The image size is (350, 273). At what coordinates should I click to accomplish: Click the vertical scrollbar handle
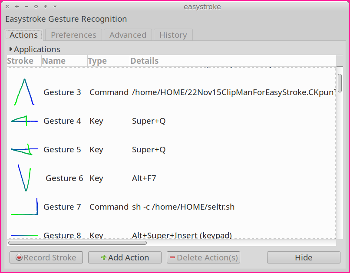coord(340,83)
